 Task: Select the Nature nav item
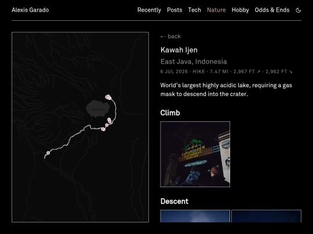pos(216,10)
